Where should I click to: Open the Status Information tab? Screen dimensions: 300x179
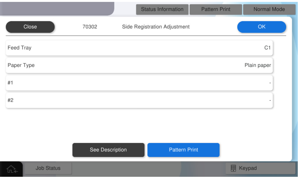pos(162,9)
